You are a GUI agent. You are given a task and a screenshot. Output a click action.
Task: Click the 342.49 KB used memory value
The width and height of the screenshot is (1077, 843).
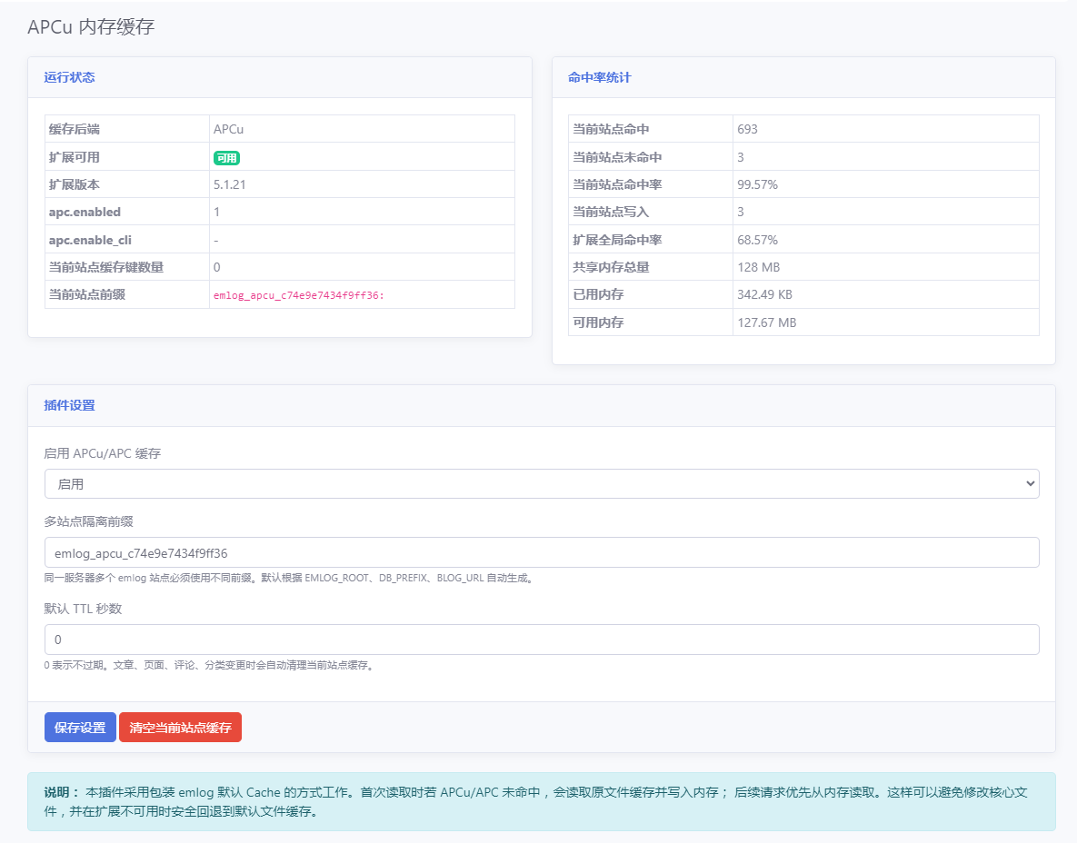tap(764, 294)
